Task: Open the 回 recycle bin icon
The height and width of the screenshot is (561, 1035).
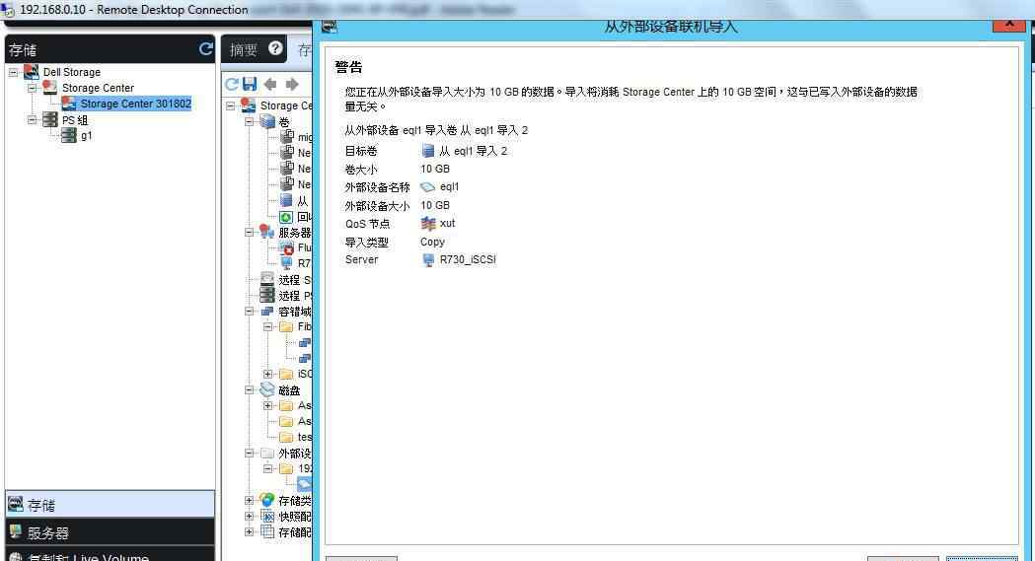Action: (286, 217)
